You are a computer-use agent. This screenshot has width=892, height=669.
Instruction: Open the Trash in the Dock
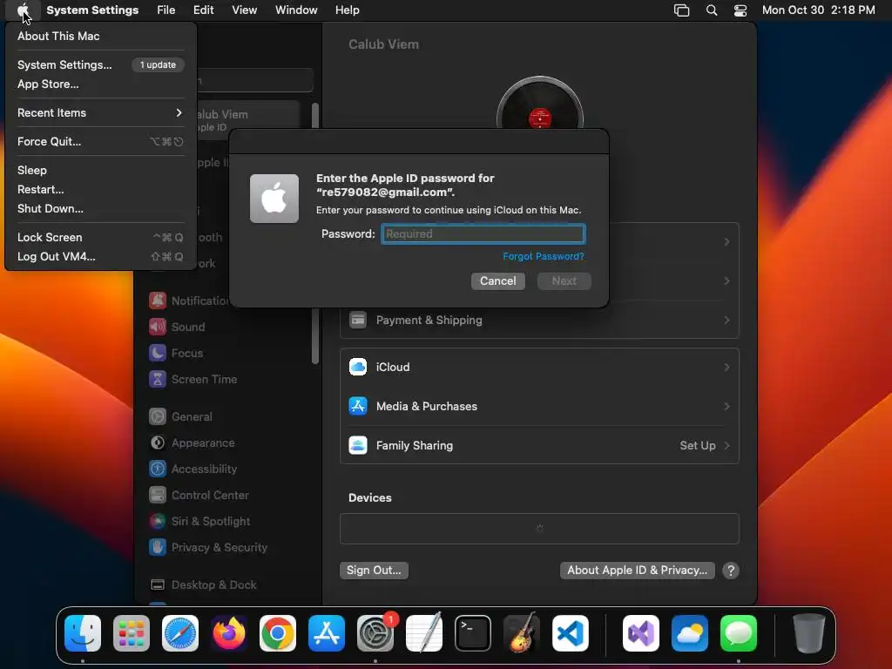coord(808,633)
